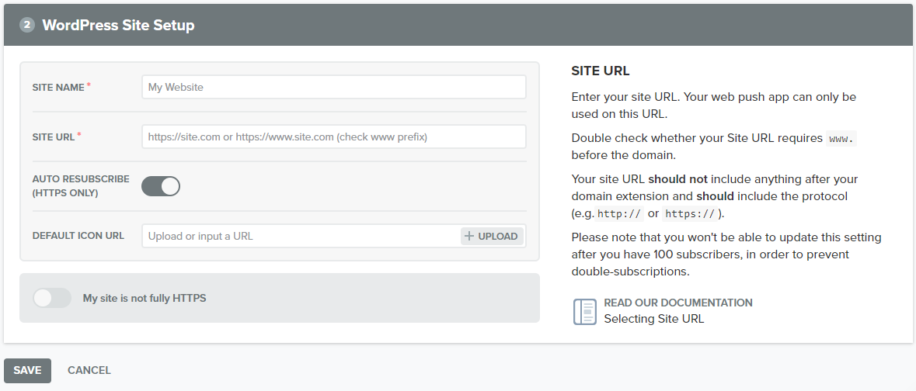
Task: Click the WordPress Site Setup heading
Action: click(x=119, y=25)
